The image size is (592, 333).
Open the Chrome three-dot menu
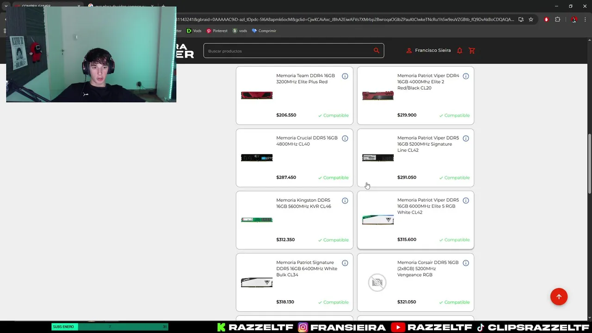[x=585, y=19]
